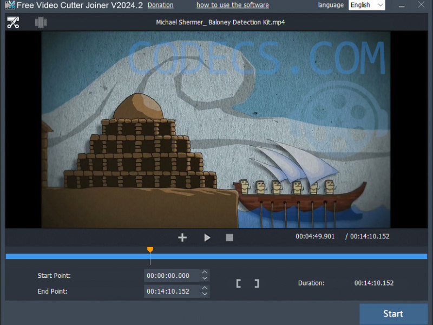Screen dimensions: 433x325
Task: Increase End Point with the up arrow
Action: (205, 288)
